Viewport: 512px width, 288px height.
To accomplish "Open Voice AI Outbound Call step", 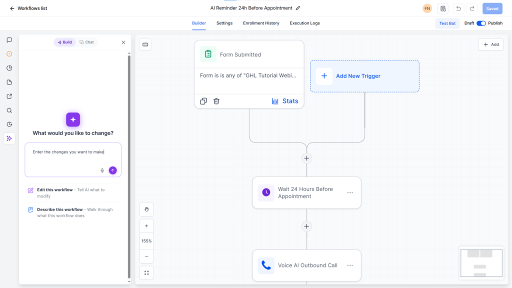I will pyautogui.click(x=306, y=265).
